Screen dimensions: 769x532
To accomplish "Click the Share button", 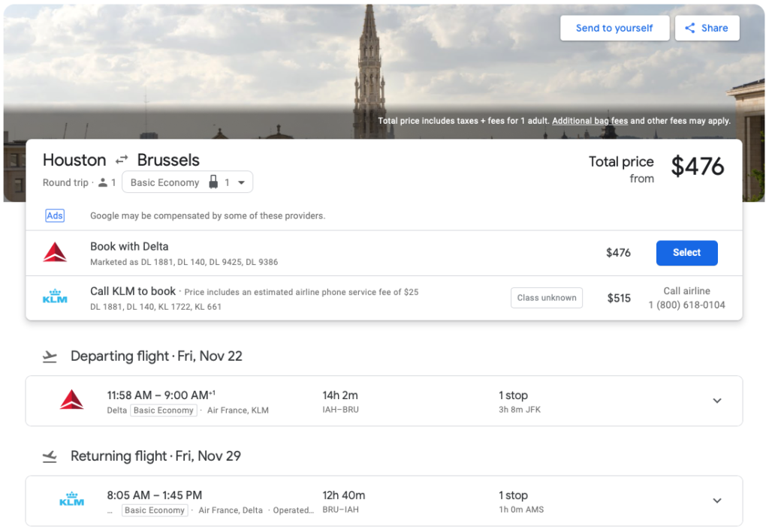I will point(707,28).
